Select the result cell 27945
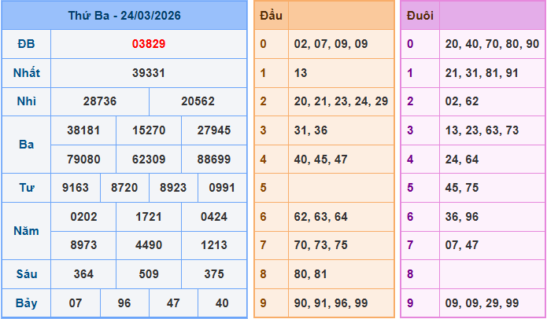 [x=214, y=130]
